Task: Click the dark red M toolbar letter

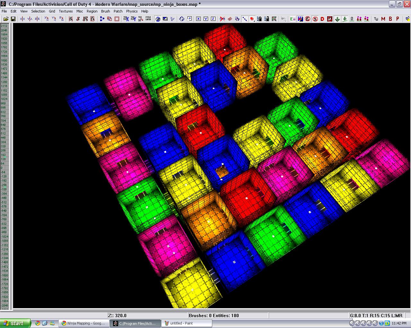Action: point(383,19)
